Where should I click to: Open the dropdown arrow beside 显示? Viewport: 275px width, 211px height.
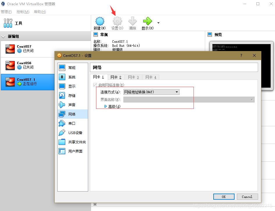point(158,23)
